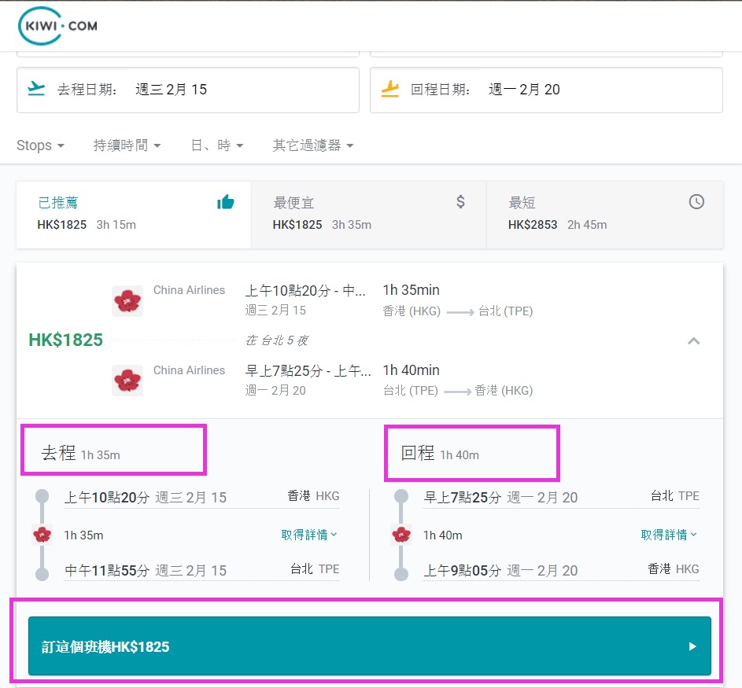Click the departure plane icon
Image resolution: width=742 pixels, height=688 pixels.
[x=36, y=88]
